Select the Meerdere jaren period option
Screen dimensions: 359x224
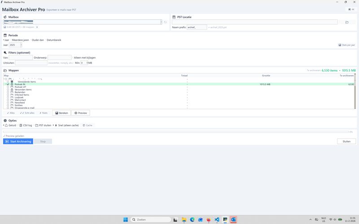20,40
